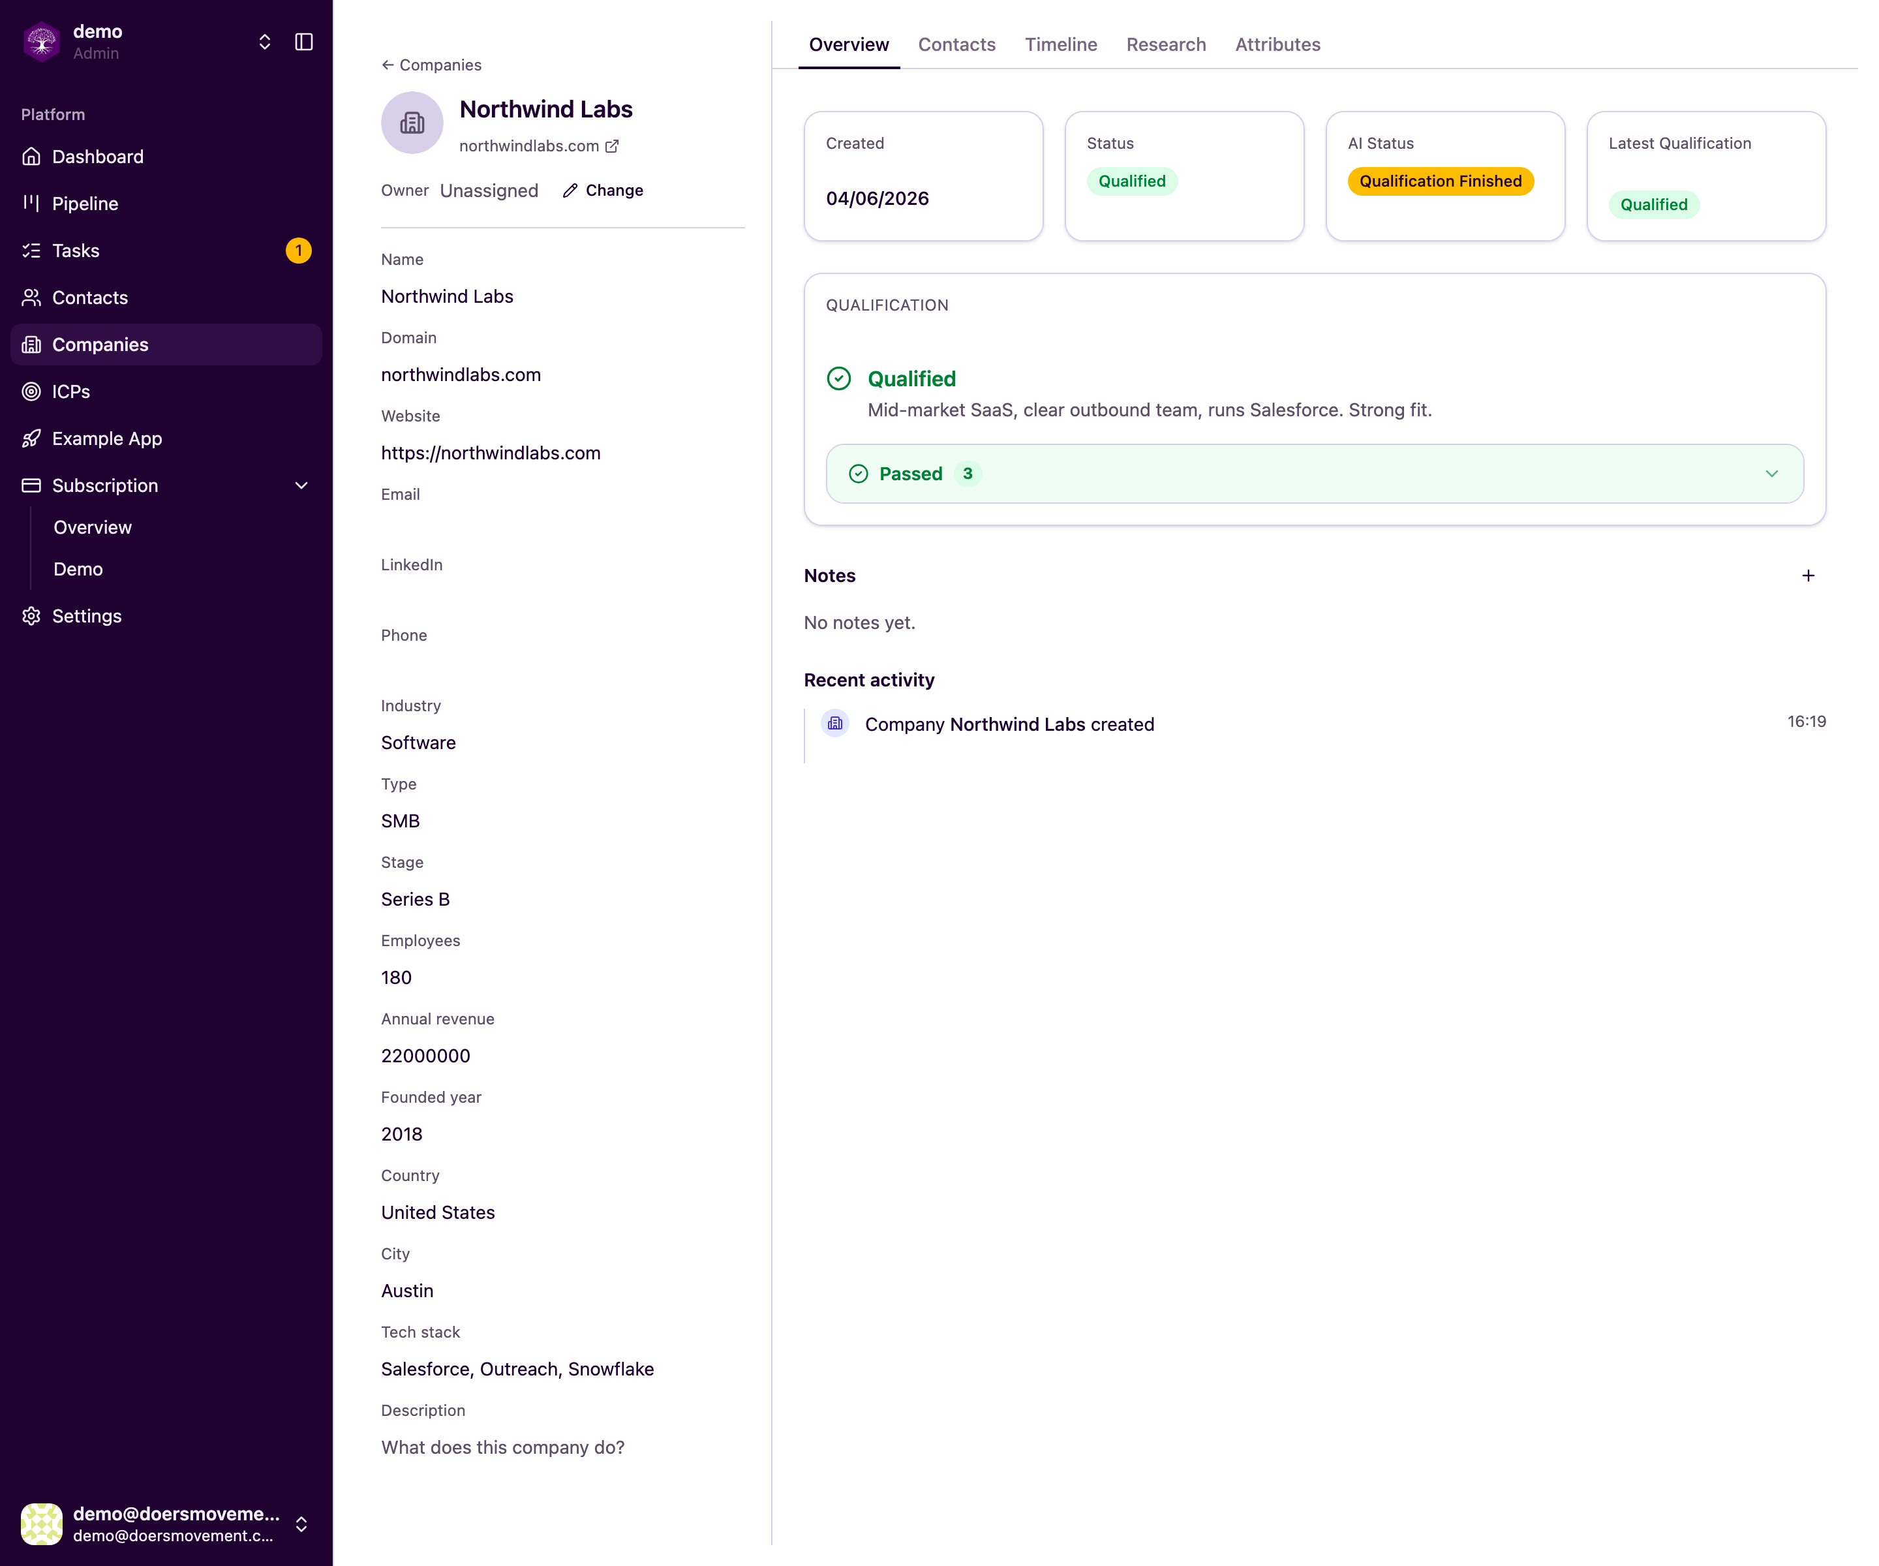
Task: Click the Qualification Finished badge
Action: point(1441,181)
